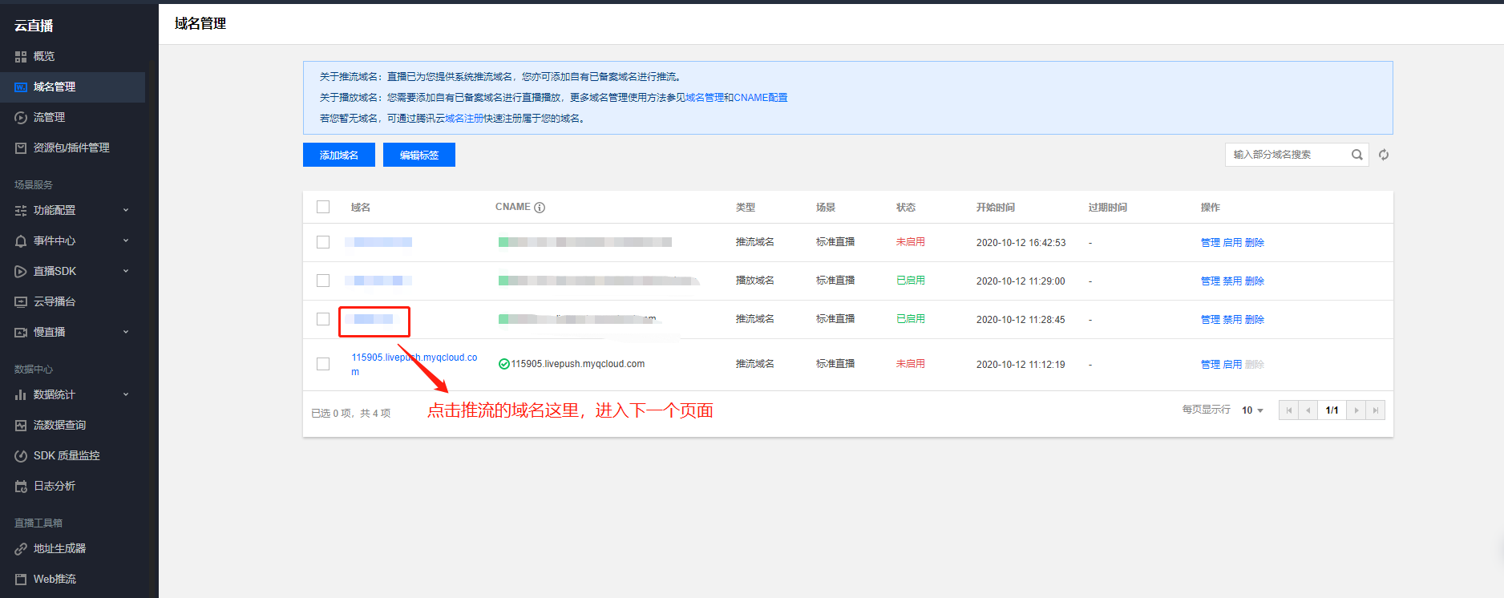
Task: Click 管理 for 16:42:53 row
Action: click(1211, 243)
